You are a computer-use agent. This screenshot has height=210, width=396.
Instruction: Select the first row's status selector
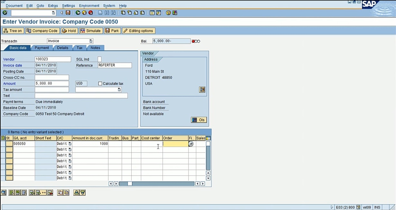pyautogui.click(x=9, y=144)
